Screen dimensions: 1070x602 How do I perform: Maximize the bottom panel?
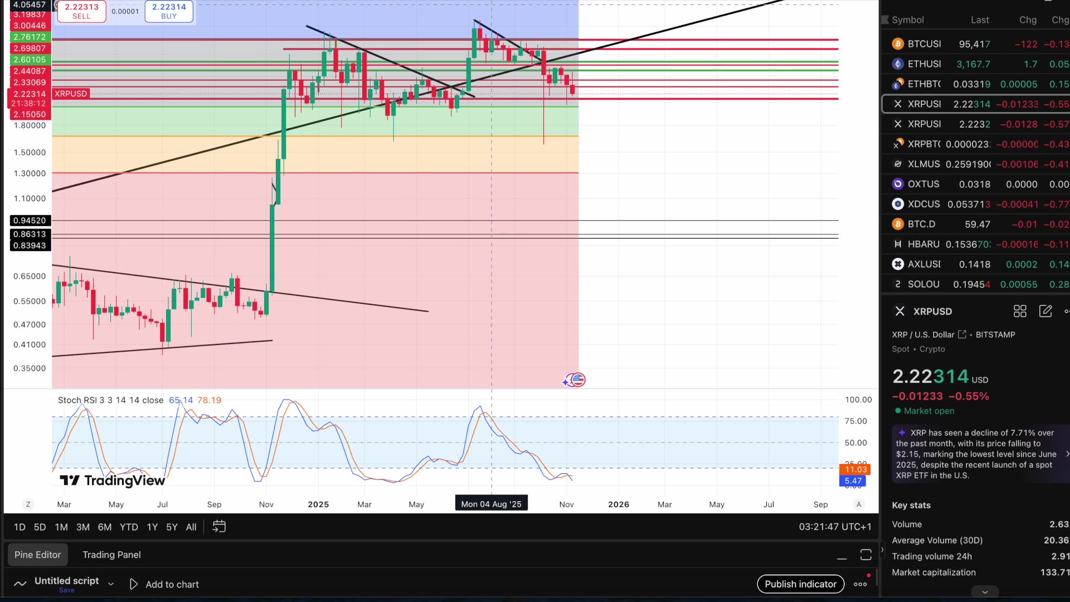pyautogui.click(x=866, y=555)
